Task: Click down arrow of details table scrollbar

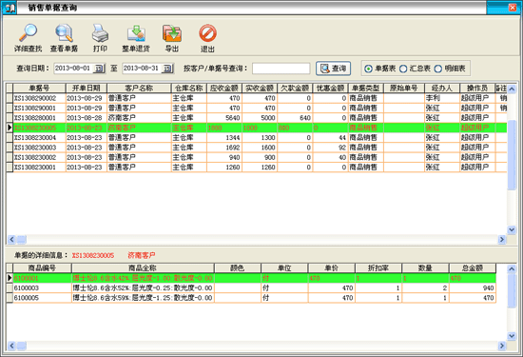Action: (x=512, y=336)
